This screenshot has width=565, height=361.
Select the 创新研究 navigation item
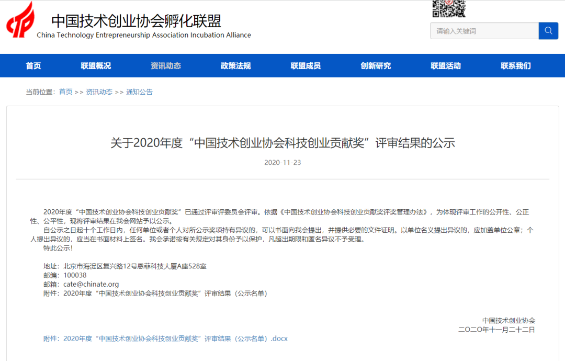click(x=376, y=66)
